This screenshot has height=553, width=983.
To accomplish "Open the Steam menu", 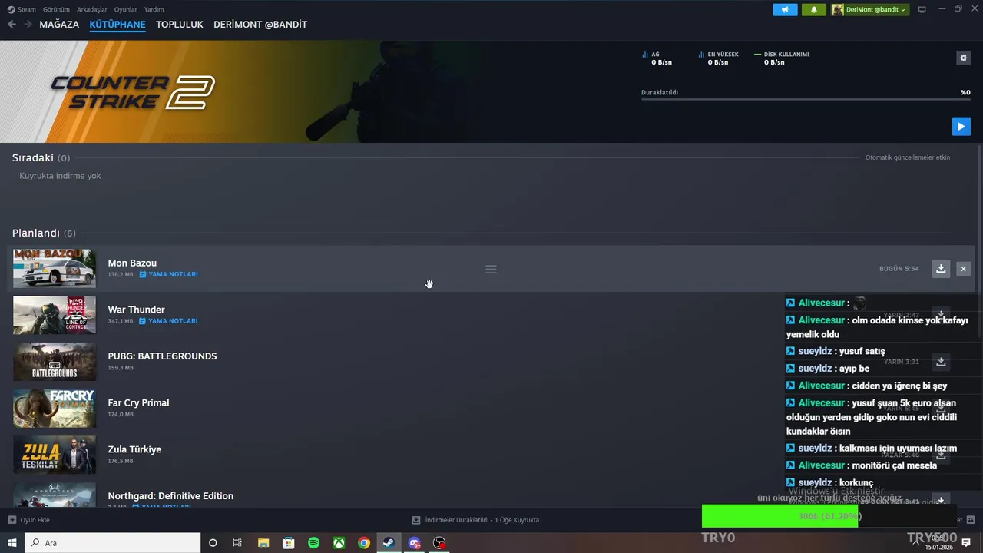I will 22,9.
